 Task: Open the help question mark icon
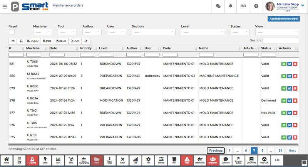pos(256,6)
